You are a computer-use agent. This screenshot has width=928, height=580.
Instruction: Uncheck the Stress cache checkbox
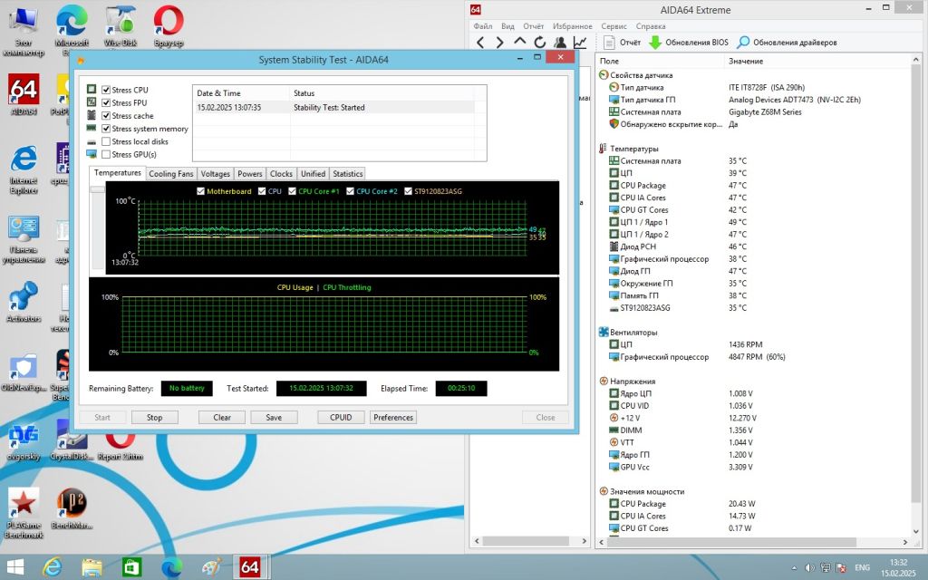click(x=106, y=116)
